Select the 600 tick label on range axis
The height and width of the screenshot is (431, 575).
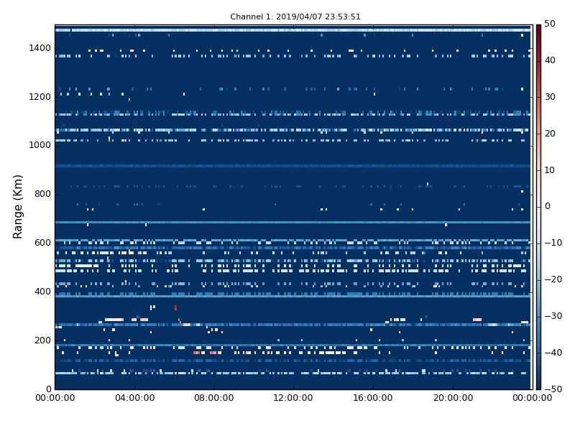(42, 243)
